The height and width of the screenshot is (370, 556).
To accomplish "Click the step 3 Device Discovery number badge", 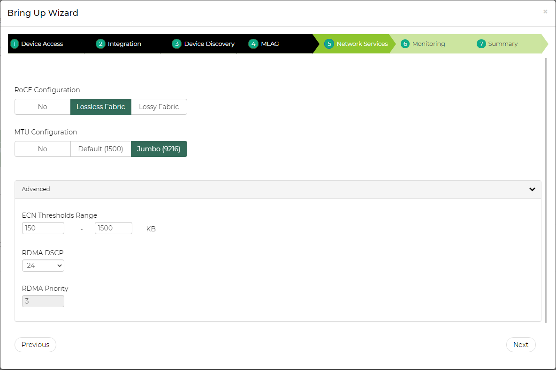I will pyautogui.click(x=176, y=44).
